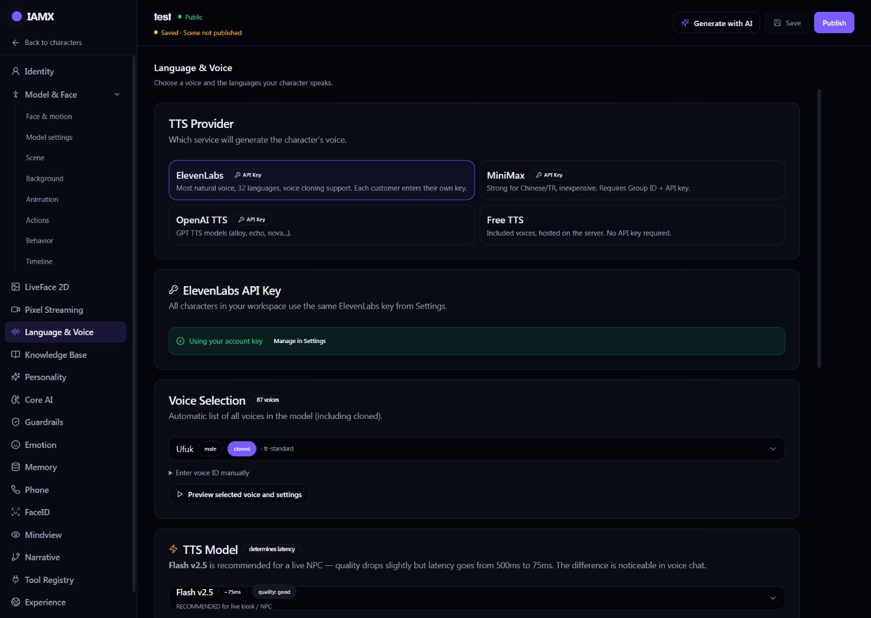Click the Identity person icon
This screenshot has height=618, width=871.
pos(15,71)
